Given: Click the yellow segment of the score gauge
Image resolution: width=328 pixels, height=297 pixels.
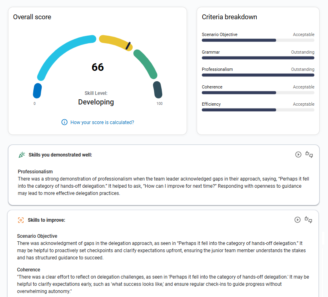Looking at the screenshot, I should [x=112, y=40].
